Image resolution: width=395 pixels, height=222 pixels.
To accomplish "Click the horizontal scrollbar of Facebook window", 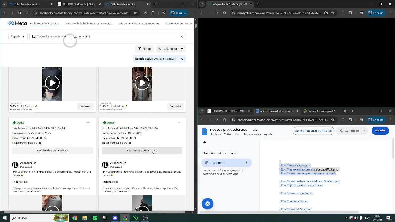I will pyautogui.click(x=94, y=212).
